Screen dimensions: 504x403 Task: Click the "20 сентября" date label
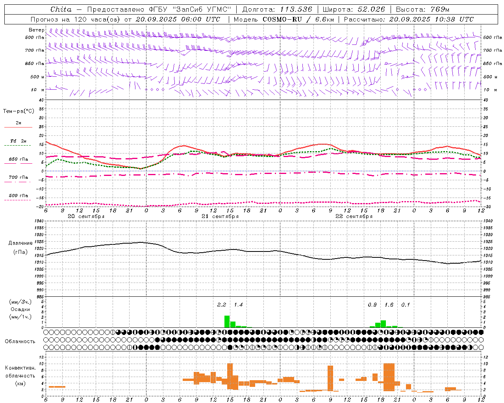pyautogui.click(x=86, y=216)
